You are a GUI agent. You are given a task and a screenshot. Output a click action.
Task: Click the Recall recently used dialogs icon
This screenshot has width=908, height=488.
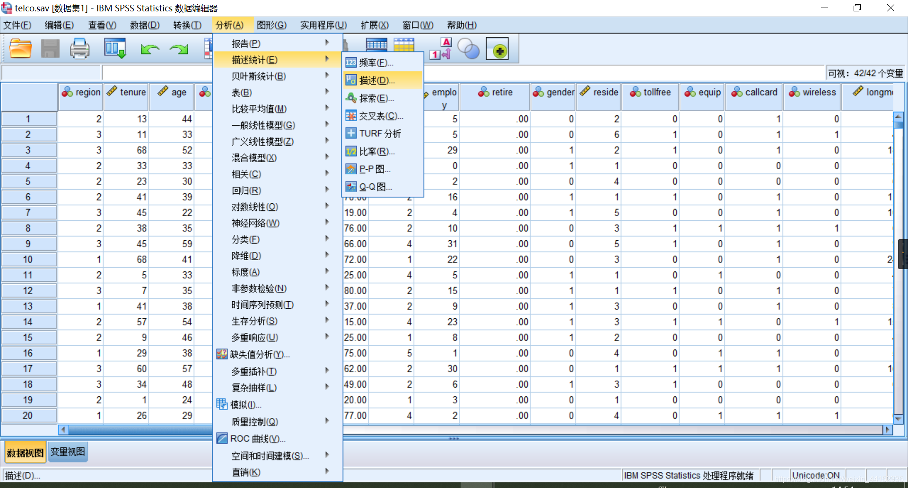tap(115, 48)
